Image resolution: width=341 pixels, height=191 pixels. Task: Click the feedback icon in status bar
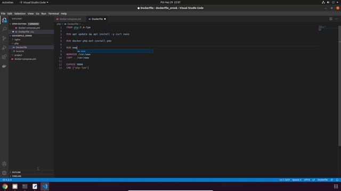click(331, 180)
